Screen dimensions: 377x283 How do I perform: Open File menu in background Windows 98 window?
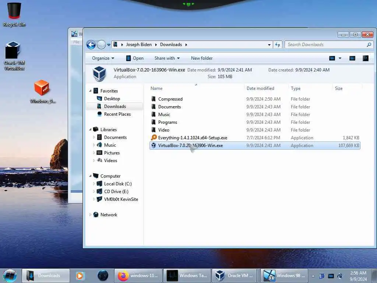(x=76, y=42)
